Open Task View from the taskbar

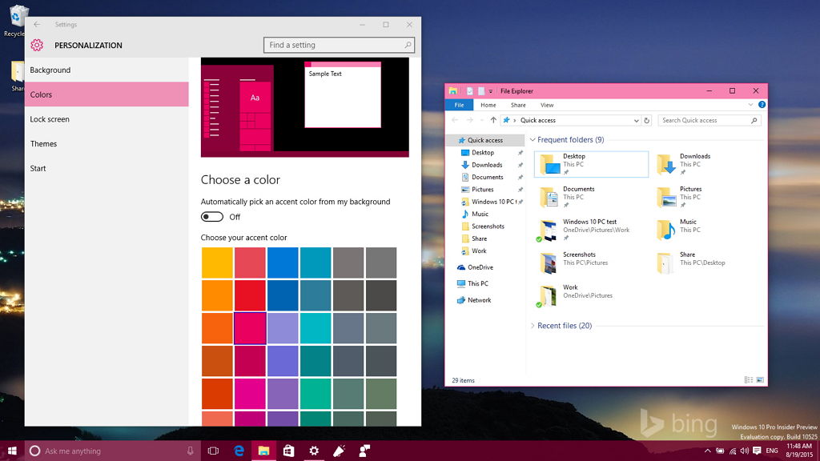(212, 451)
